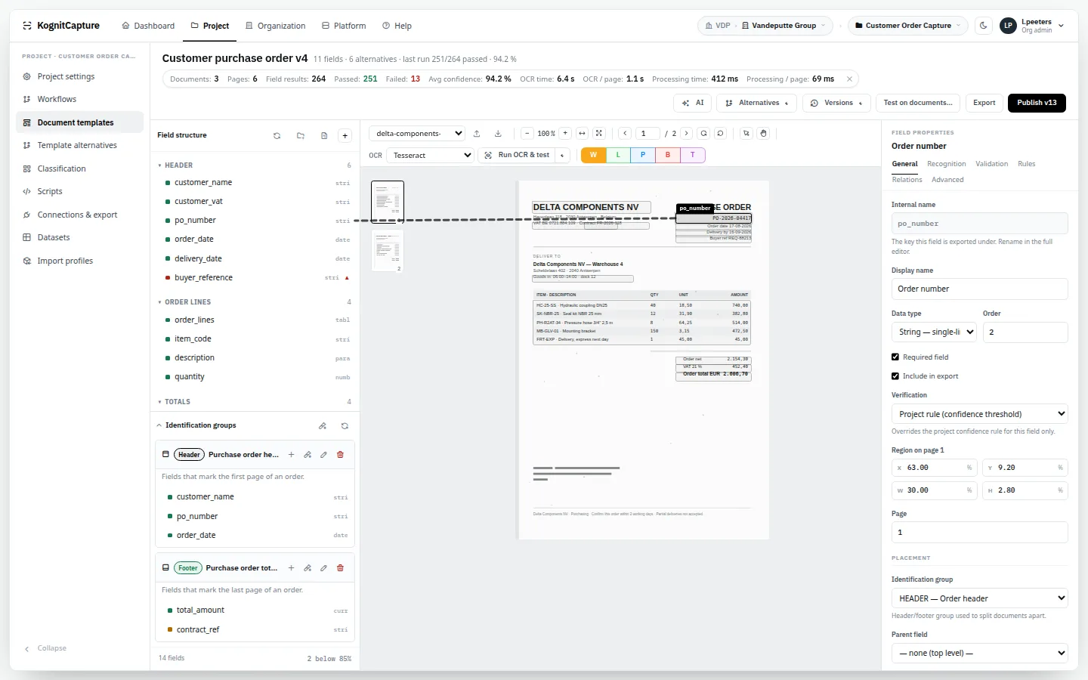
Task: Open Classification in the sidebar
Action: pos(79,168)
